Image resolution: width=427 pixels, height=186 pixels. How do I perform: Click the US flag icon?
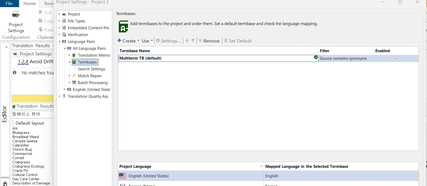click(x=122, y=176)
